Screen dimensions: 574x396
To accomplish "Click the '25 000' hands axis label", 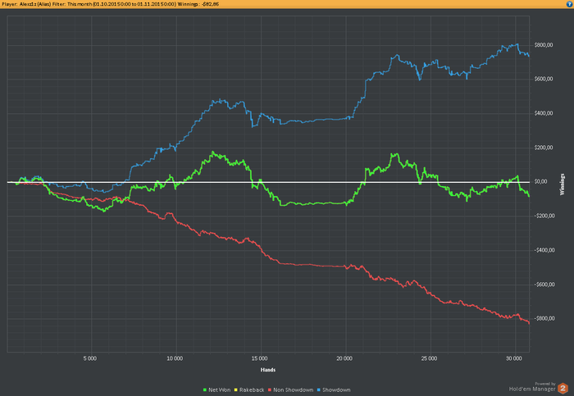I will coord(429,358).
